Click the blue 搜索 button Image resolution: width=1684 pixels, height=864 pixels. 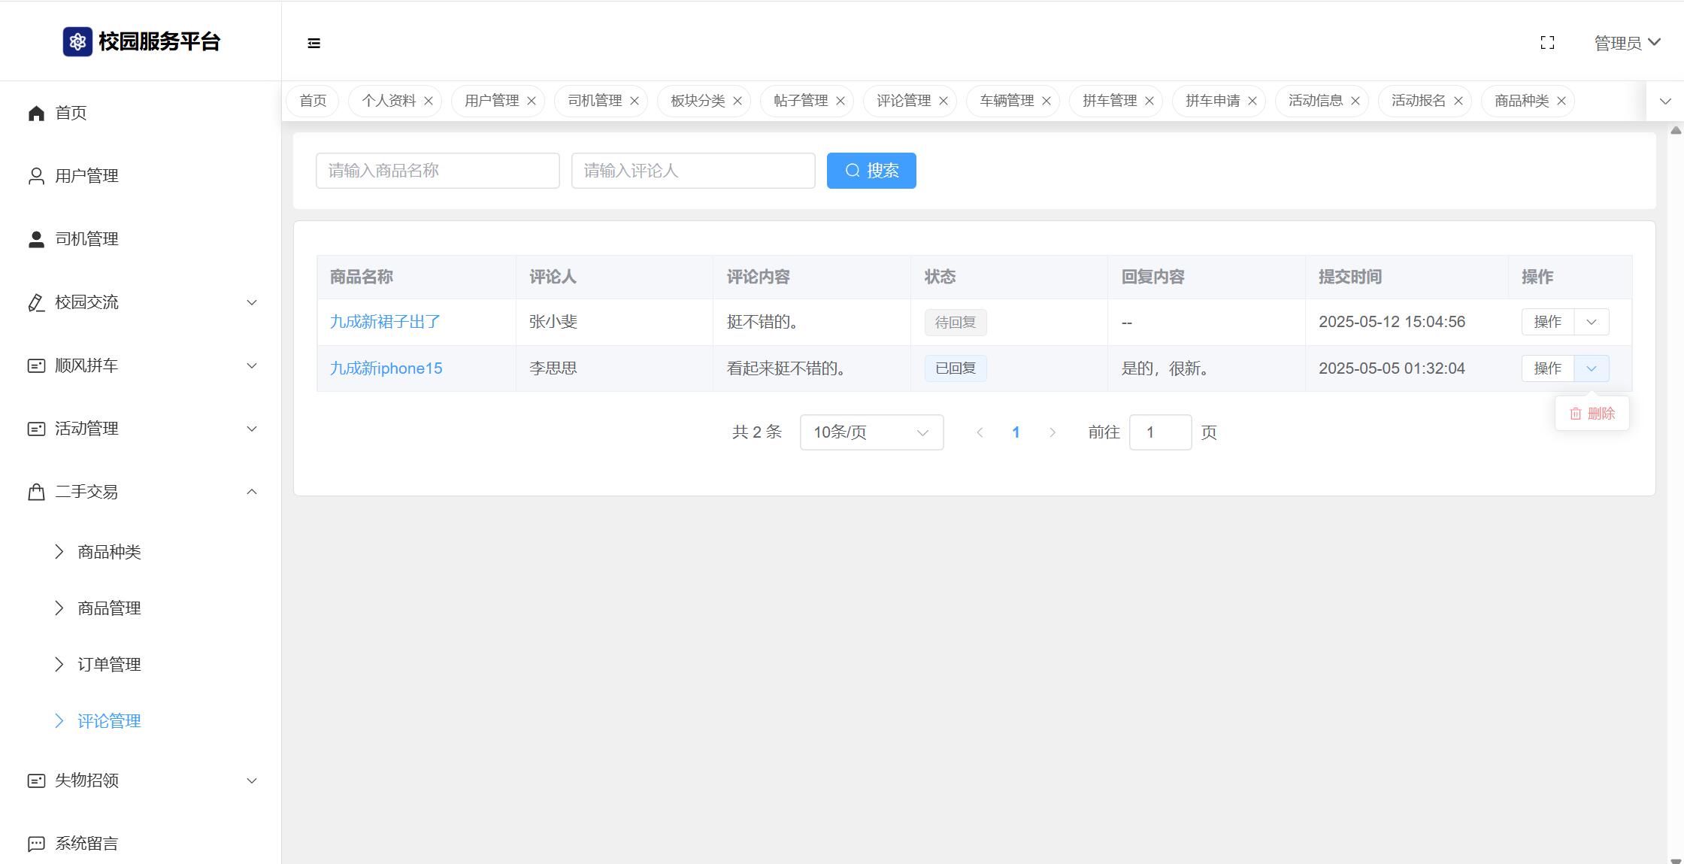(x=871, y=171)
